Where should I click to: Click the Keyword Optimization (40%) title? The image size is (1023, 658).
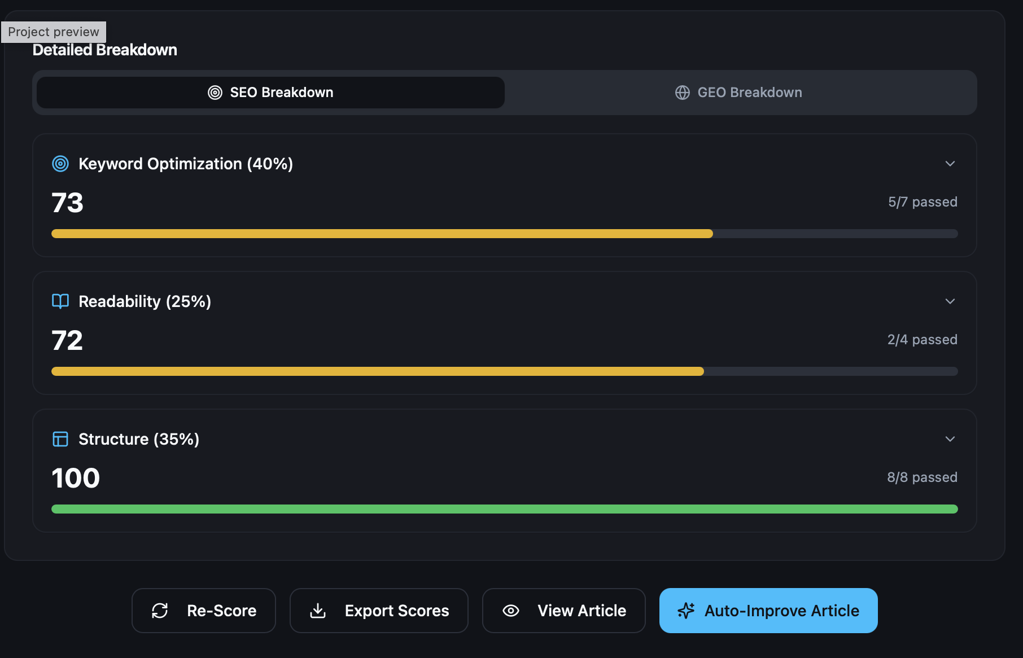(186, 164)
